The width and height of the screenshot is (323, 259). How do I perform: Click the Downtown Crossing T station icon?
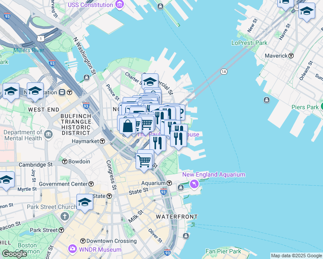pyautogui.click(x=83, y=241)
